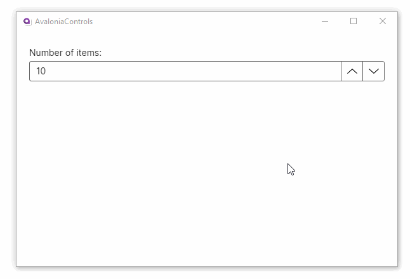Maximize the AvaloniaControls window
The height and width of the screenshot is (279, 410).
point(354,21)
